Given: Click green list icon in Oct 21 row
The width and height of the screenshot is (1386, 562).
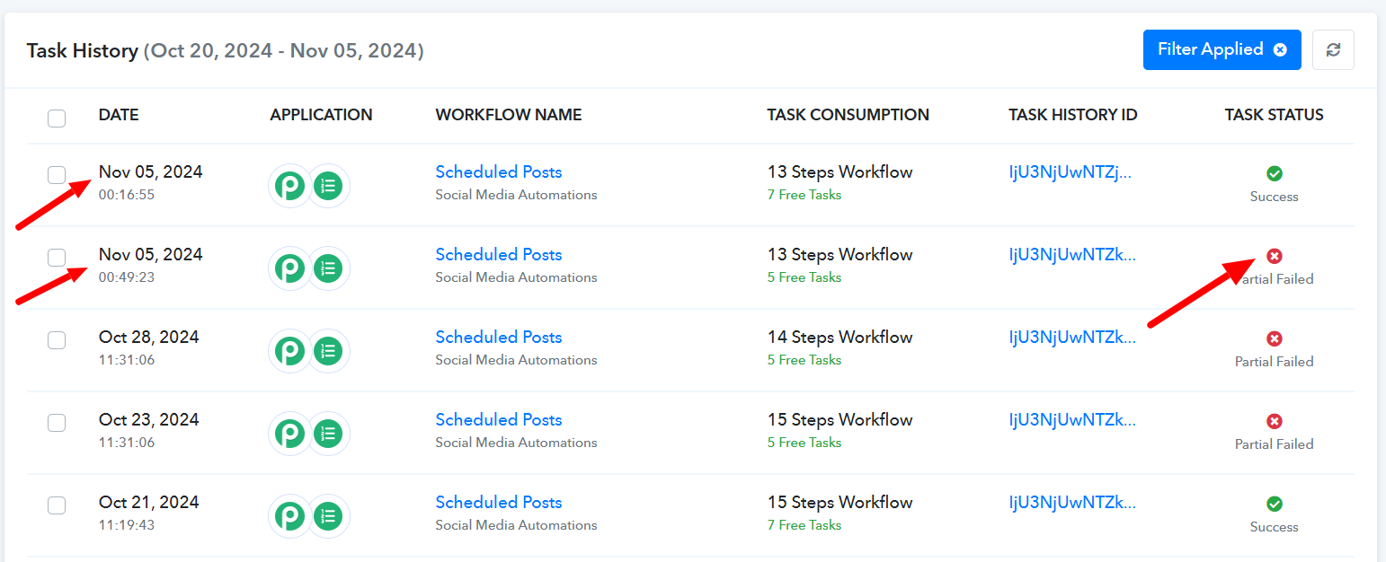Looking at the screenshot, I should pyautogui.click(x=328, y=516).
